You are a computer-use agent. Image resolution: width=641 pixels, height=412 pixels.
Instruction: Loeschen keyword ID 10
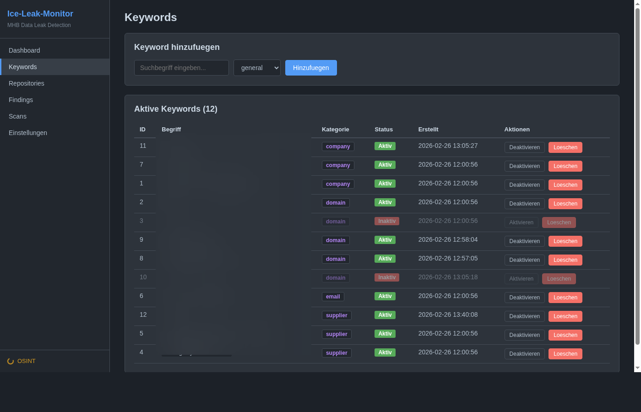tap(559, 279)
